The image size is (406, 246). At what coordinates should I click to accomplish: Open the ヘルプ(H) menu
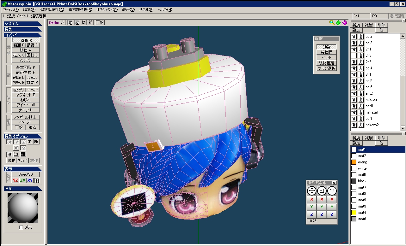click(165, 10)
